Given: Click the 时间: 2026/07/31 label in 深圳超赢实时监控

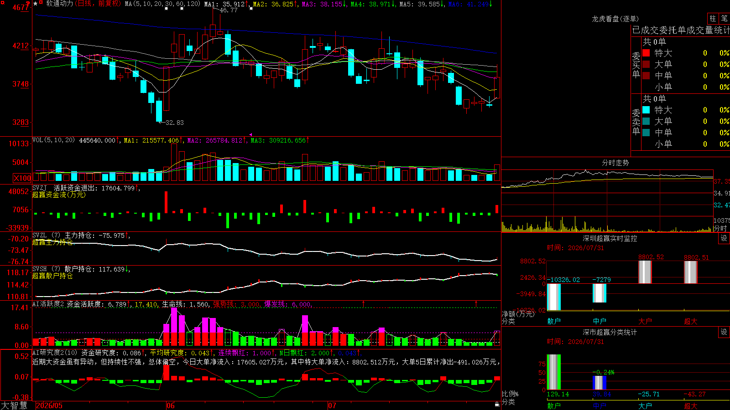Looking at the screenshot, I should (x=575, y=248).
